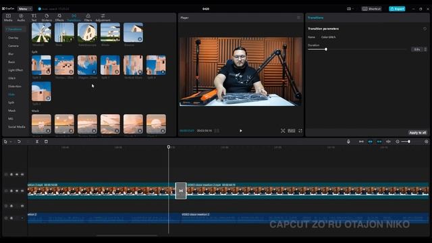Viewport: 432px width, 243px height.
Task: Toggle preview axis in timeline toolbar
Action: 388,142
